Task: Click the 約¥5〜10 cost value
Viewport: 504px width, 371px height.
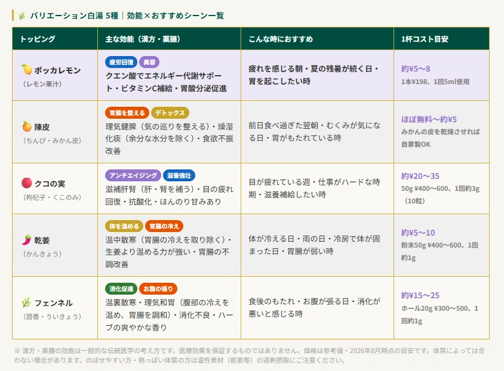Action: 418,233
